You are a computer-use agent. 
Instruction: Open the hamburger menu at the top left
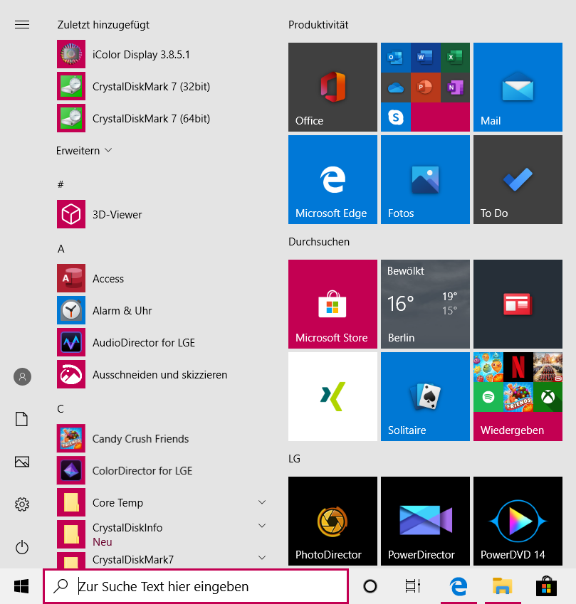22,25
